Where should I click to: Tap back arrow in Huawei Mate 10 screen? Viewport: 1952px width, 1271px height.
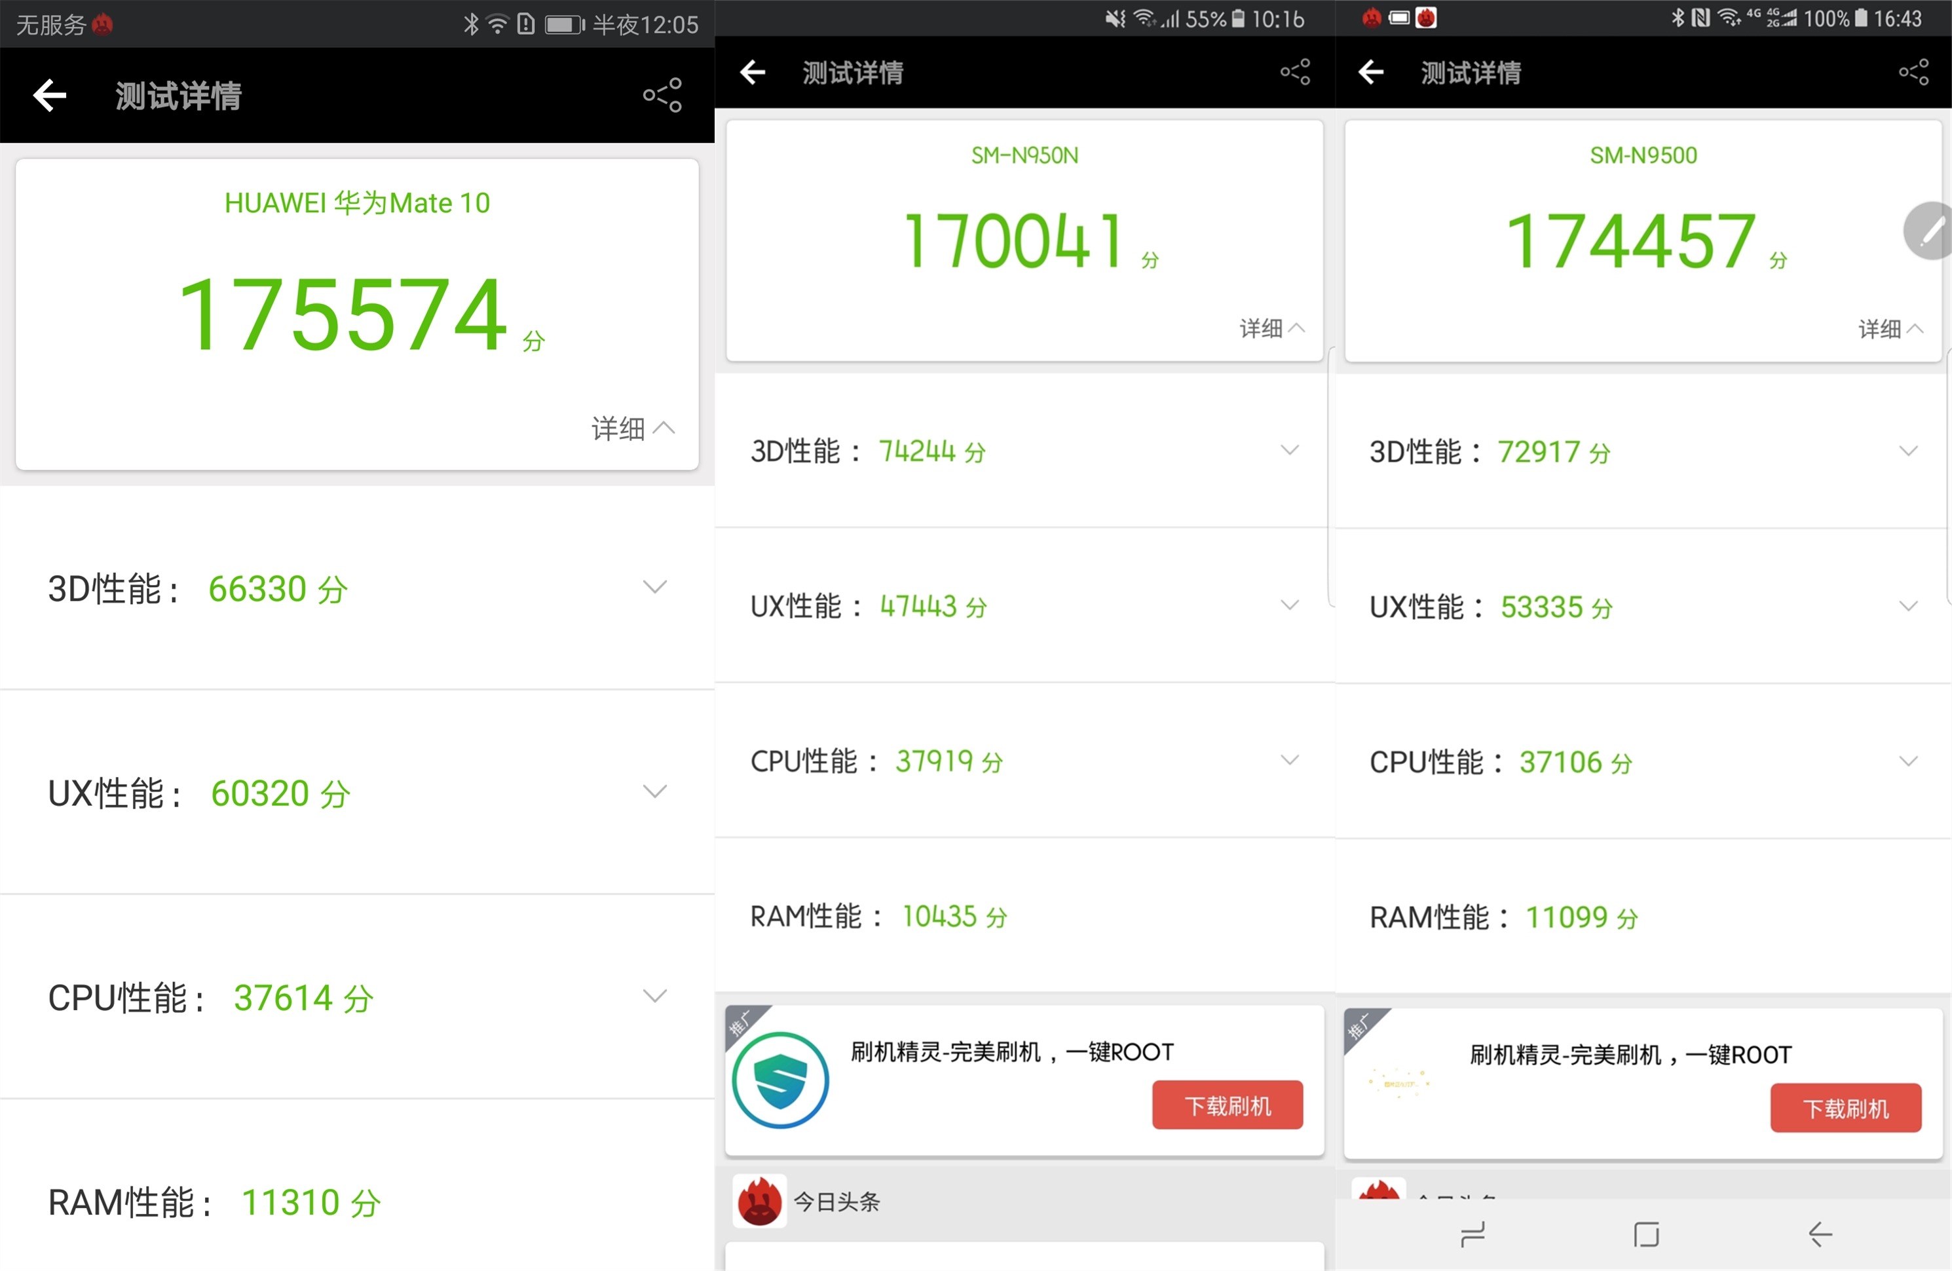click(x=49, y=95)
